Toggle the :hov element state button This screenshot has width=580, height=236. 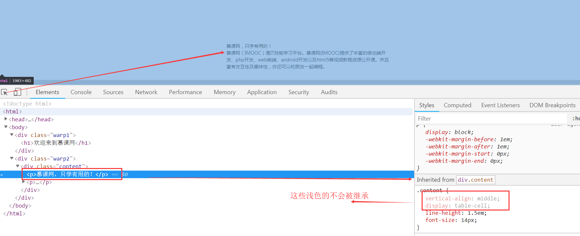tap(576, 119)
